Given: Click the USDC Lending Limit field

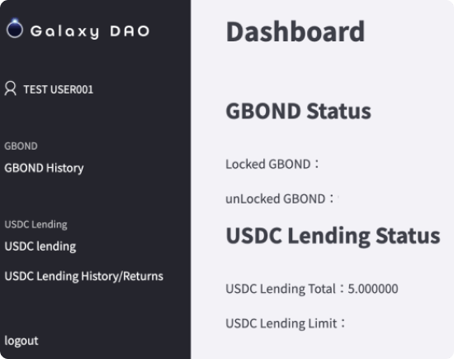Looking at the screenshot, I should (x=286, y=323).
